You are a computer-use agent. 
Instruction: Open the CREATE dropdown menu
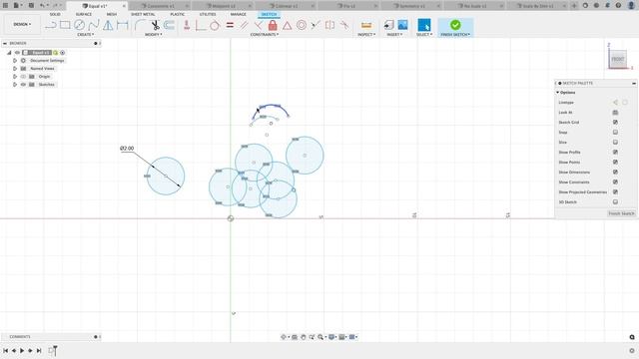pyautogui.click(x=85, y=35)
